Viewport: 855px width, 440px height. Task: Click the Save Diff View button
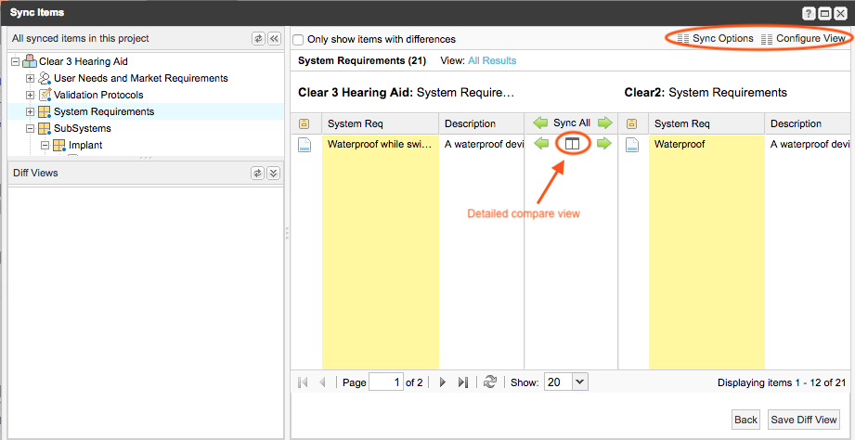tap(804, 420)
